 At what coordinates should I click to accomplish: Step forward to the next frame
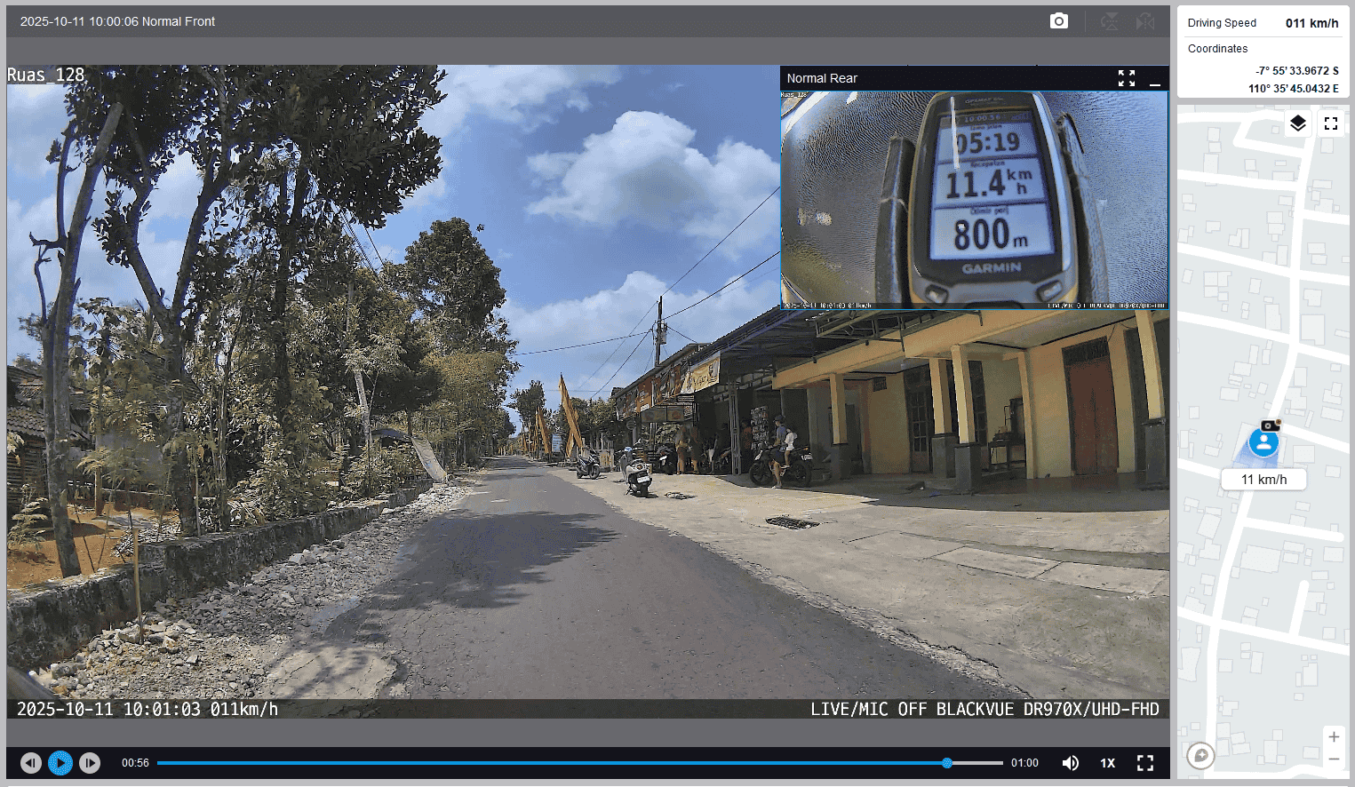pyautogui.click(x=90, y=763)
